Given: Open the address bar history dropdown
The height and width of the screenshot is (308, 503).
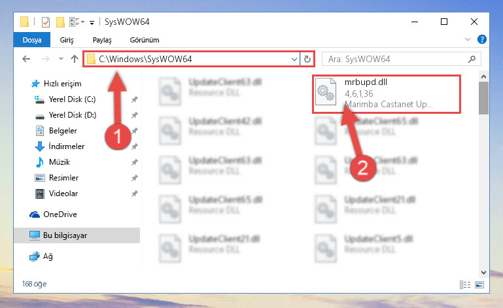Looking at the screenshot, I should tap(294, 59).
